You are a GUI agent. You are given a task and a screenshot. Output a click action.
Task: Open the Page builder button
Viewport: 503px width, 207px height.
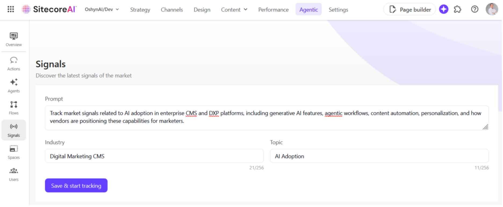pos(409,9)
